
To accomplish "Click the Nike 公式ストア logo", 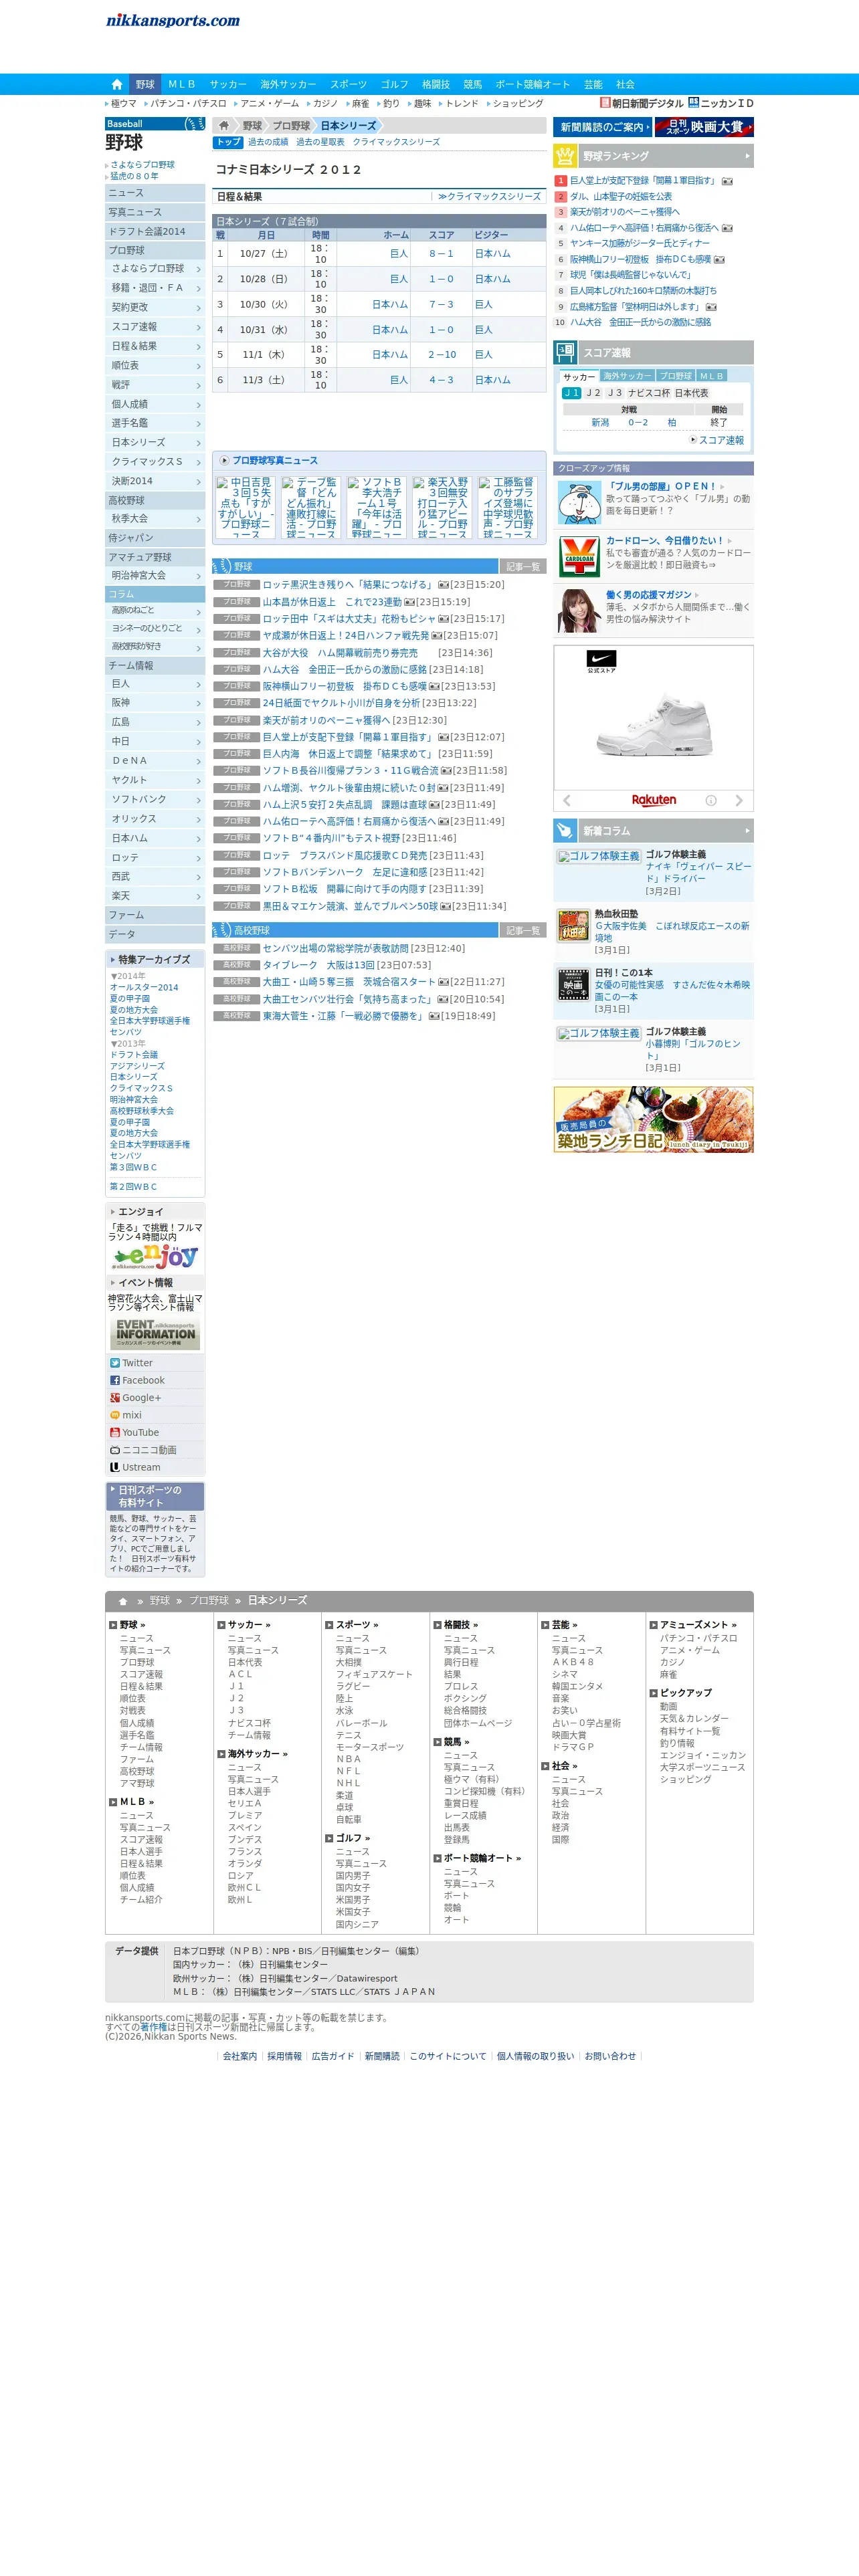I will (601, 661).
